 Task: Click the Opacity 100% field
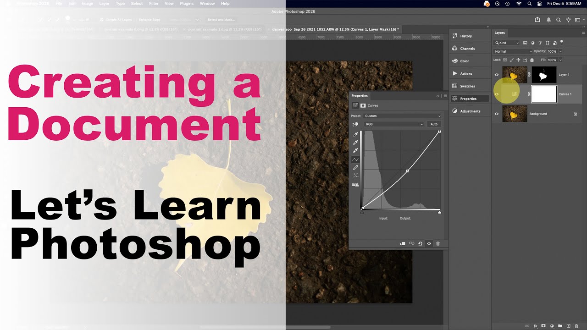(552, 51)
